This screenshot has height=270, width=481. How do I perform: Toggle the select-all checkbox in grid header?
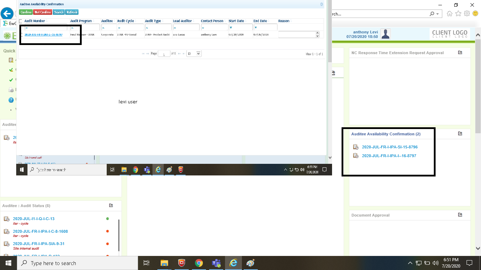20,21
